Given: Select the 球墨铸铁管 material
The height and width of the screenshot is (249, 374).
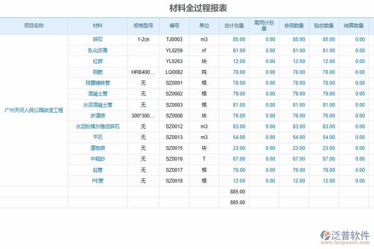Looking at the screenshot, I should (97, 83).
